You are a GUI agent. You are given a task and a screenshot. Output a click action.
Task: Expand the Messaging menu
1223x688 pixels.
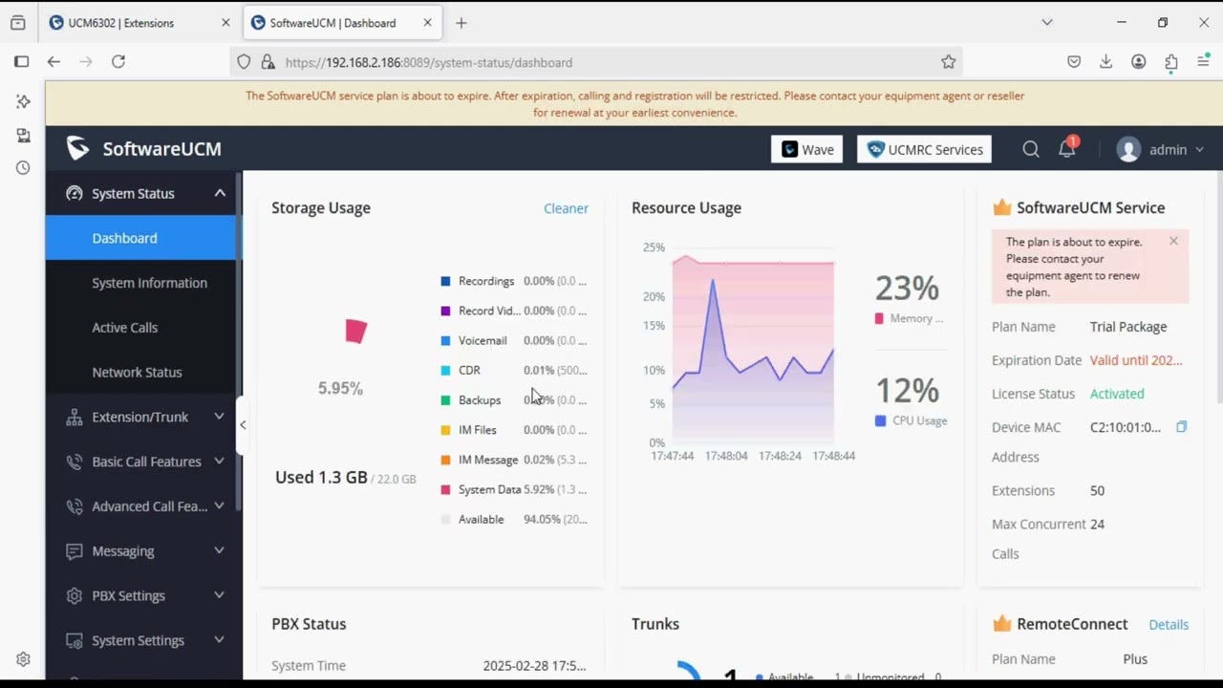(143, 551)
